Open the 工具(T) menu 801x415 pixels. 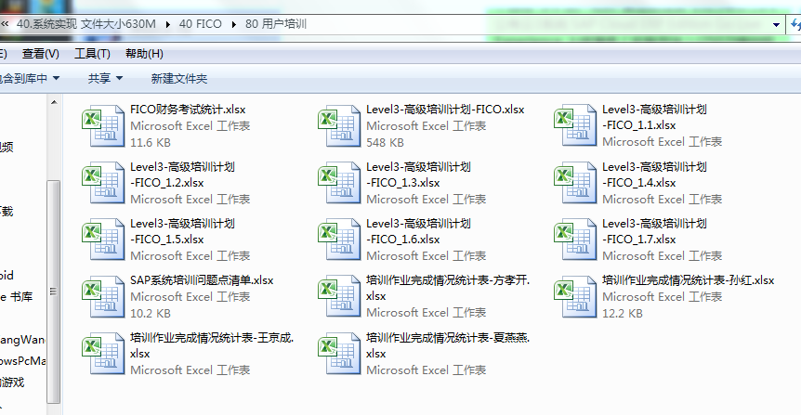(92, 54)
